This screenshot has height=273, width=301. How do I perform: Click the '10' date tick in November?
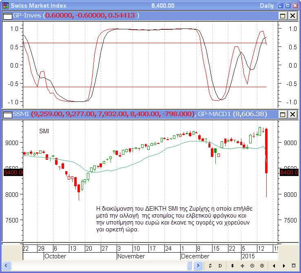[x=137, y=249]
